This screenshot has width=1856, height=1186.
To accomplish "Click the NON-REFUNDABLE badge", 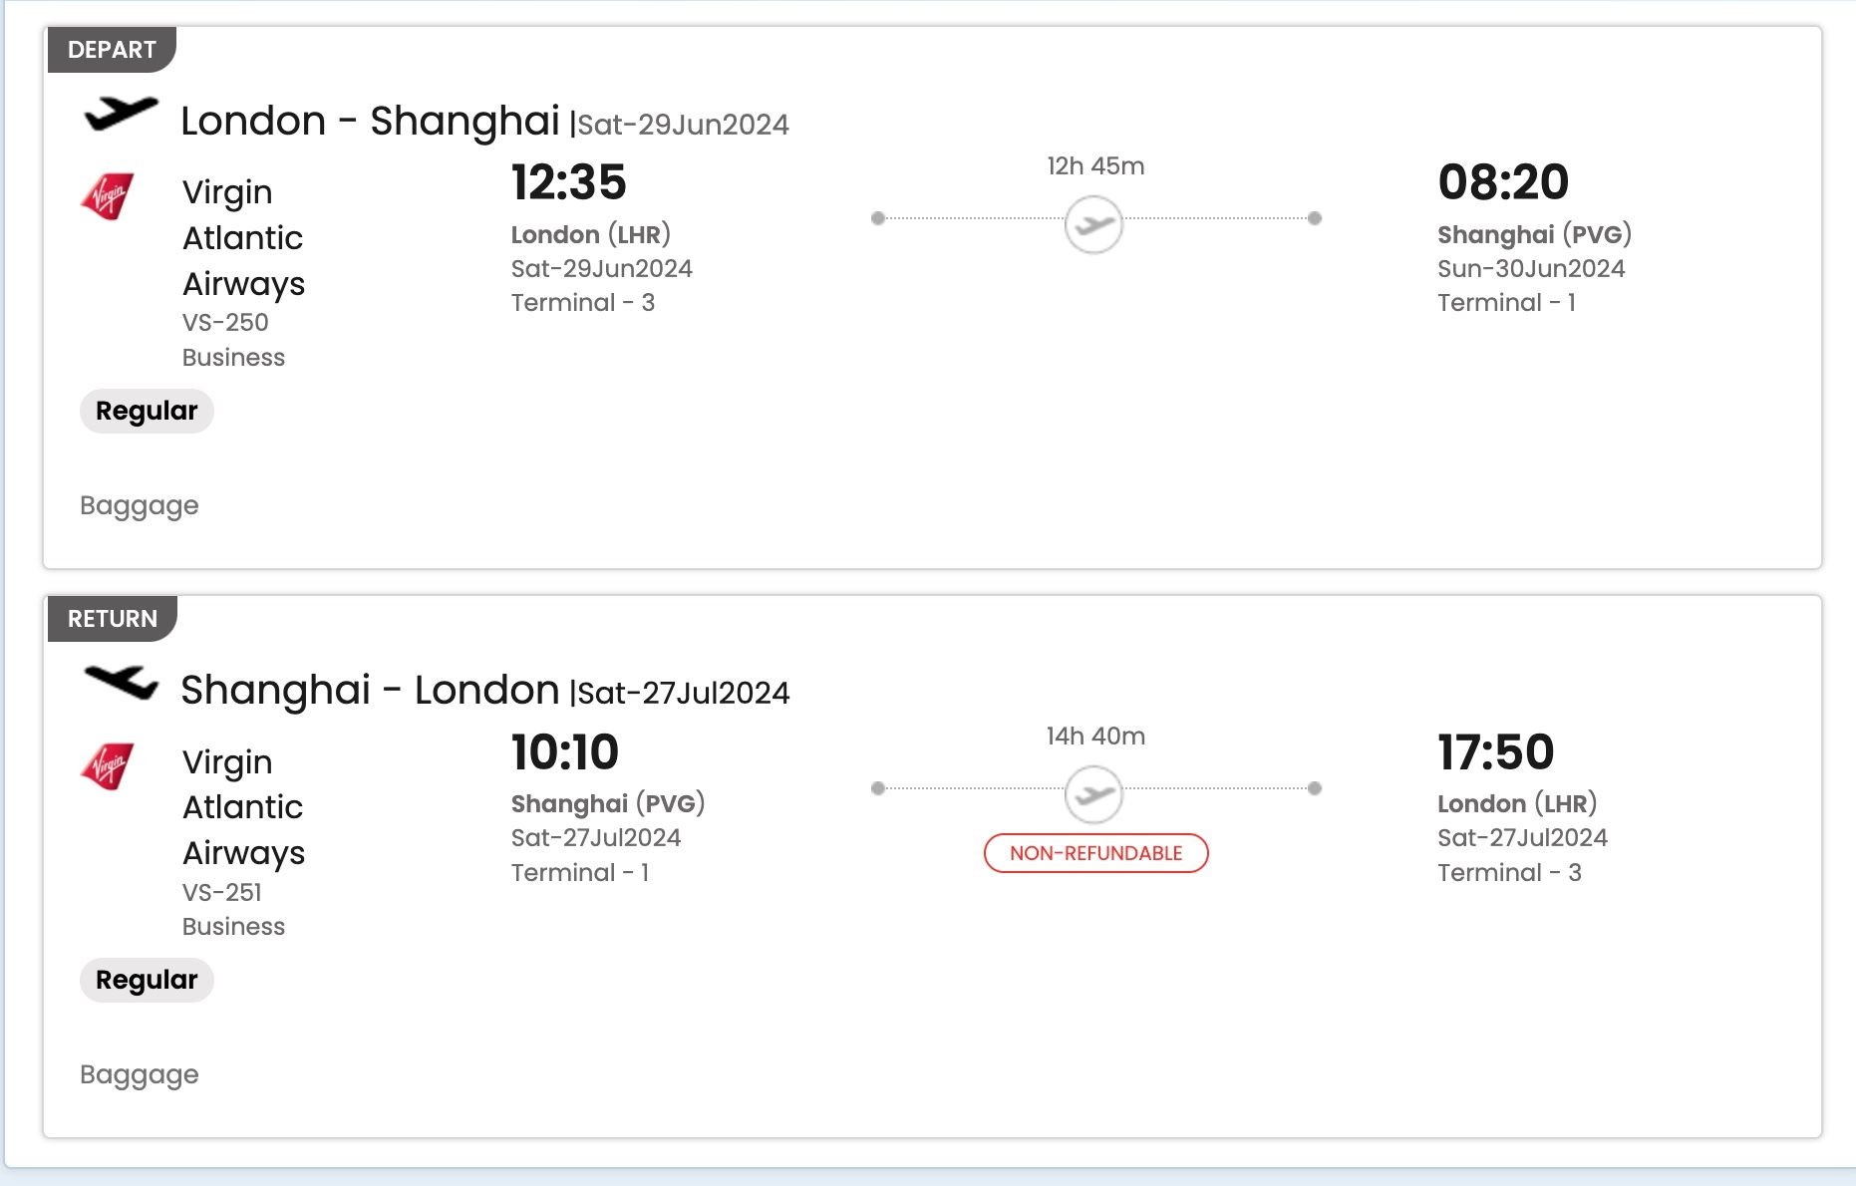I will (x=1095, y=853).
